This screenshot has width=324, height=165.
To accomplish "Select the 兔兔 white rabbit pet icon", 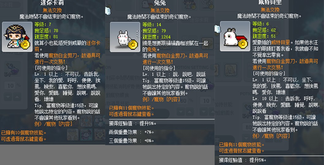I will [125, 37].
